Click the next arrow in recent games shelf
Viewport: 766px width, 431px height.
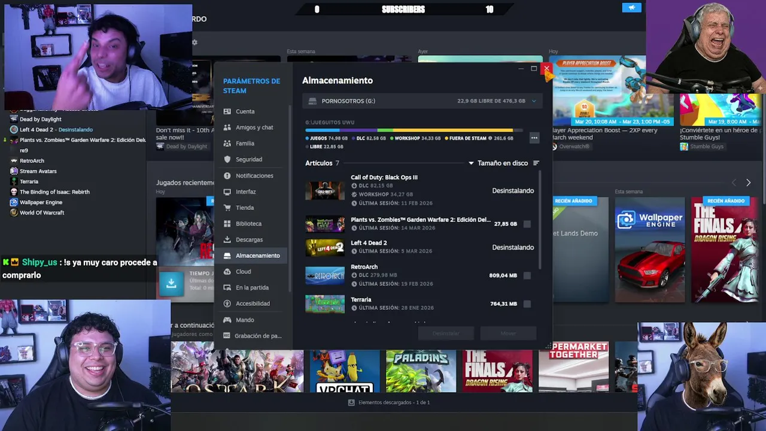pos(748,183)
